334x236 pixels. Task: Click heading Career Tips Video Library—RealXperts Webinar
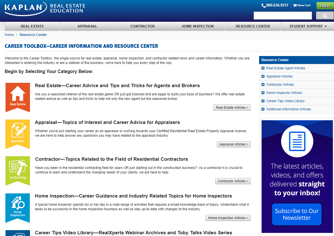133,233
